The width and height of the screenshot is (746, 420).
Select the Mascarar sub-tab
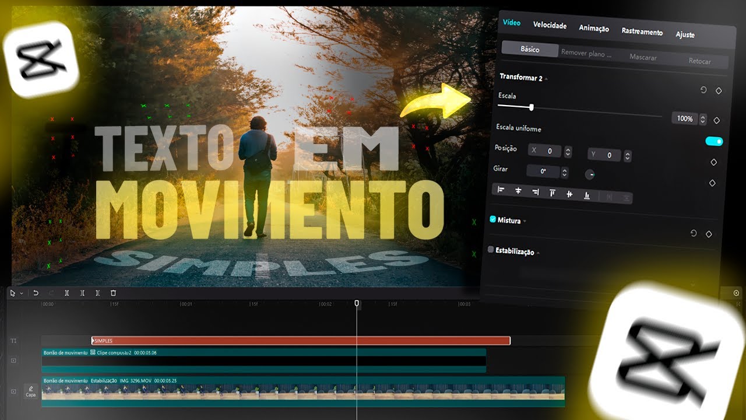[x=643, y=57]
